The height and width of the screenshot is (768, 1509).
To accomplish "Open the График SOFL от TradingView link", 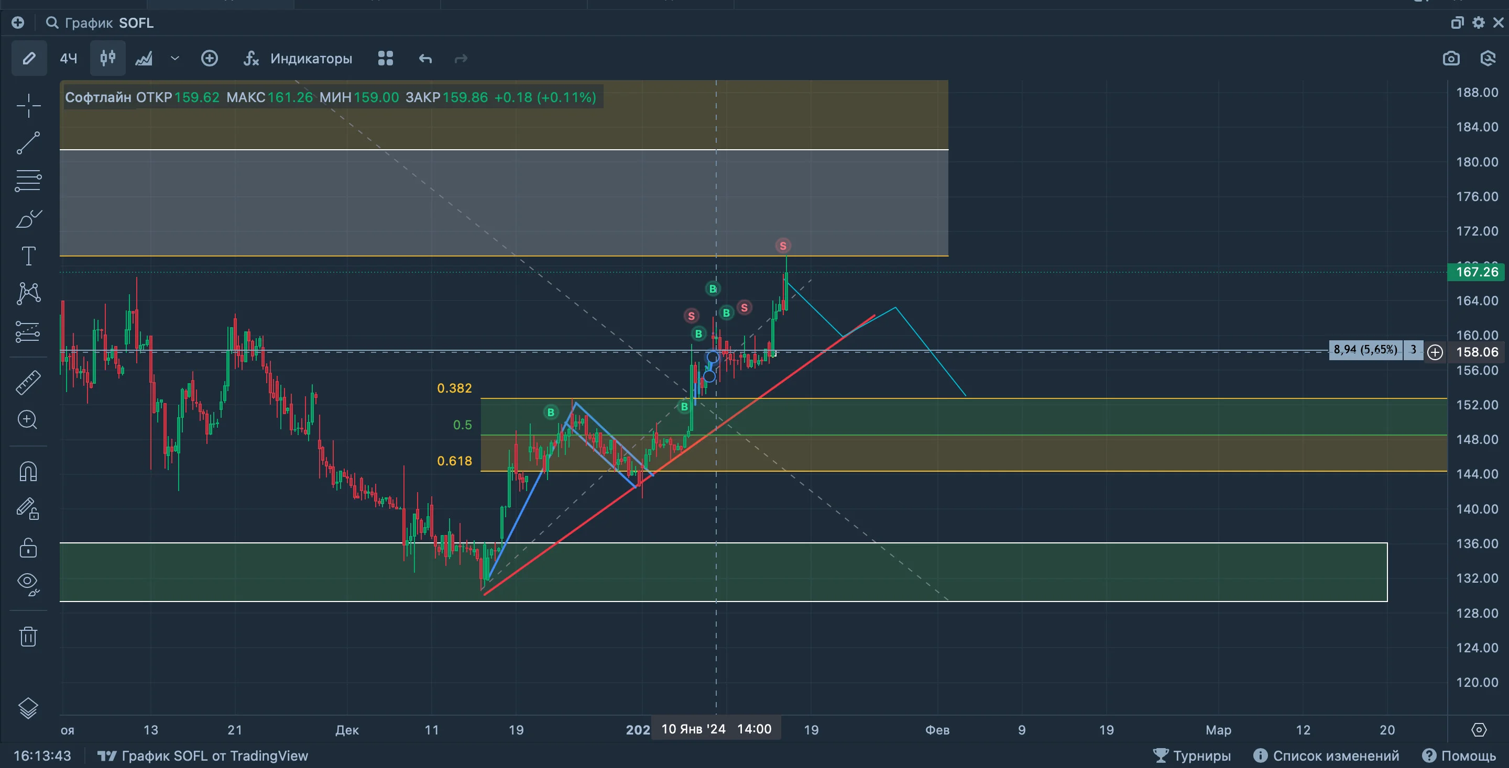I will [202, 756].
